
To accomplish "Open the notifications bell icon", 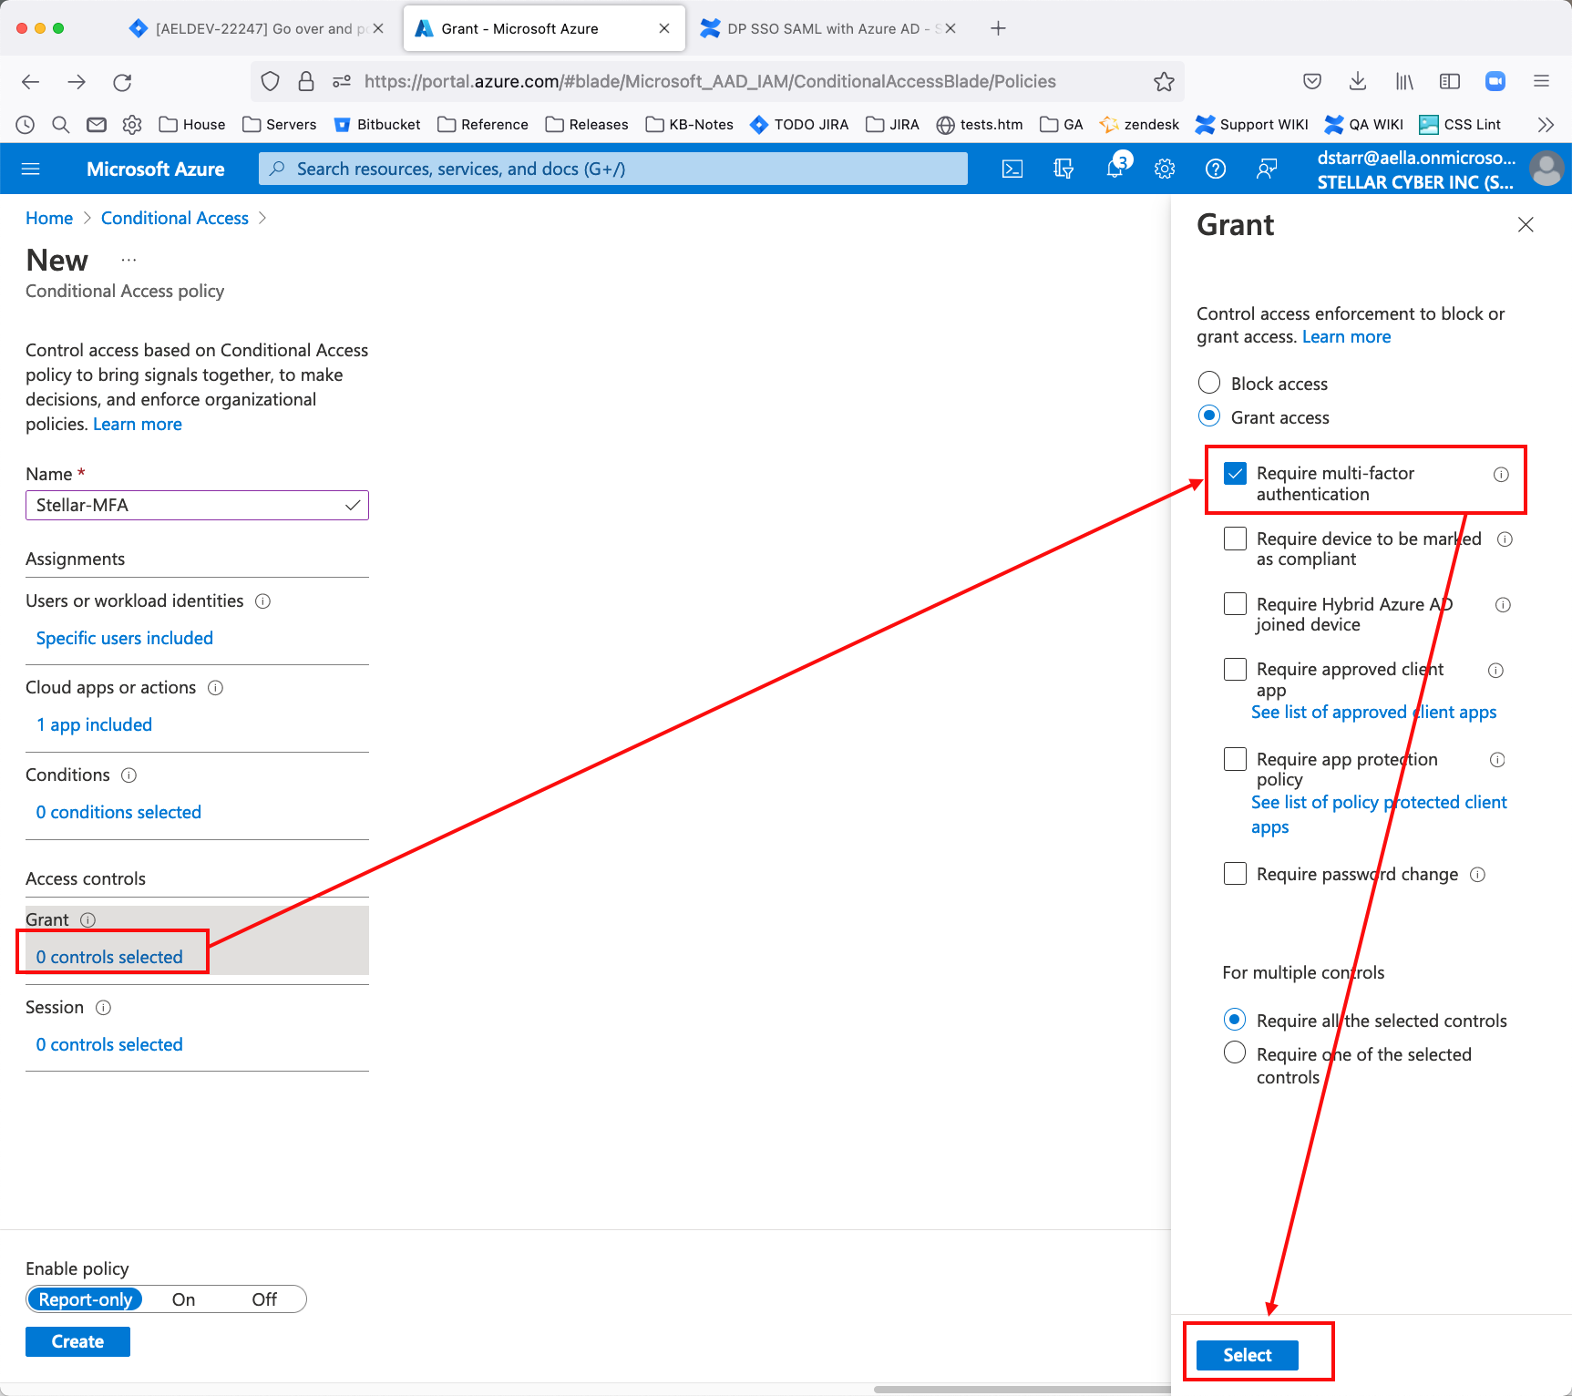I will click(1115, 169).
